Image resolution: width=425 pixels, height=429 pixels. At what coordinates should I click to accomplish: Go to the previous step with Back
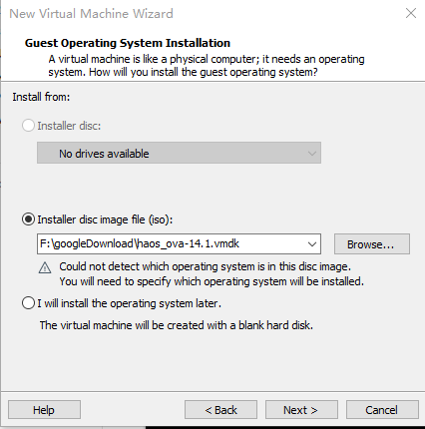[x=220, y=410]
